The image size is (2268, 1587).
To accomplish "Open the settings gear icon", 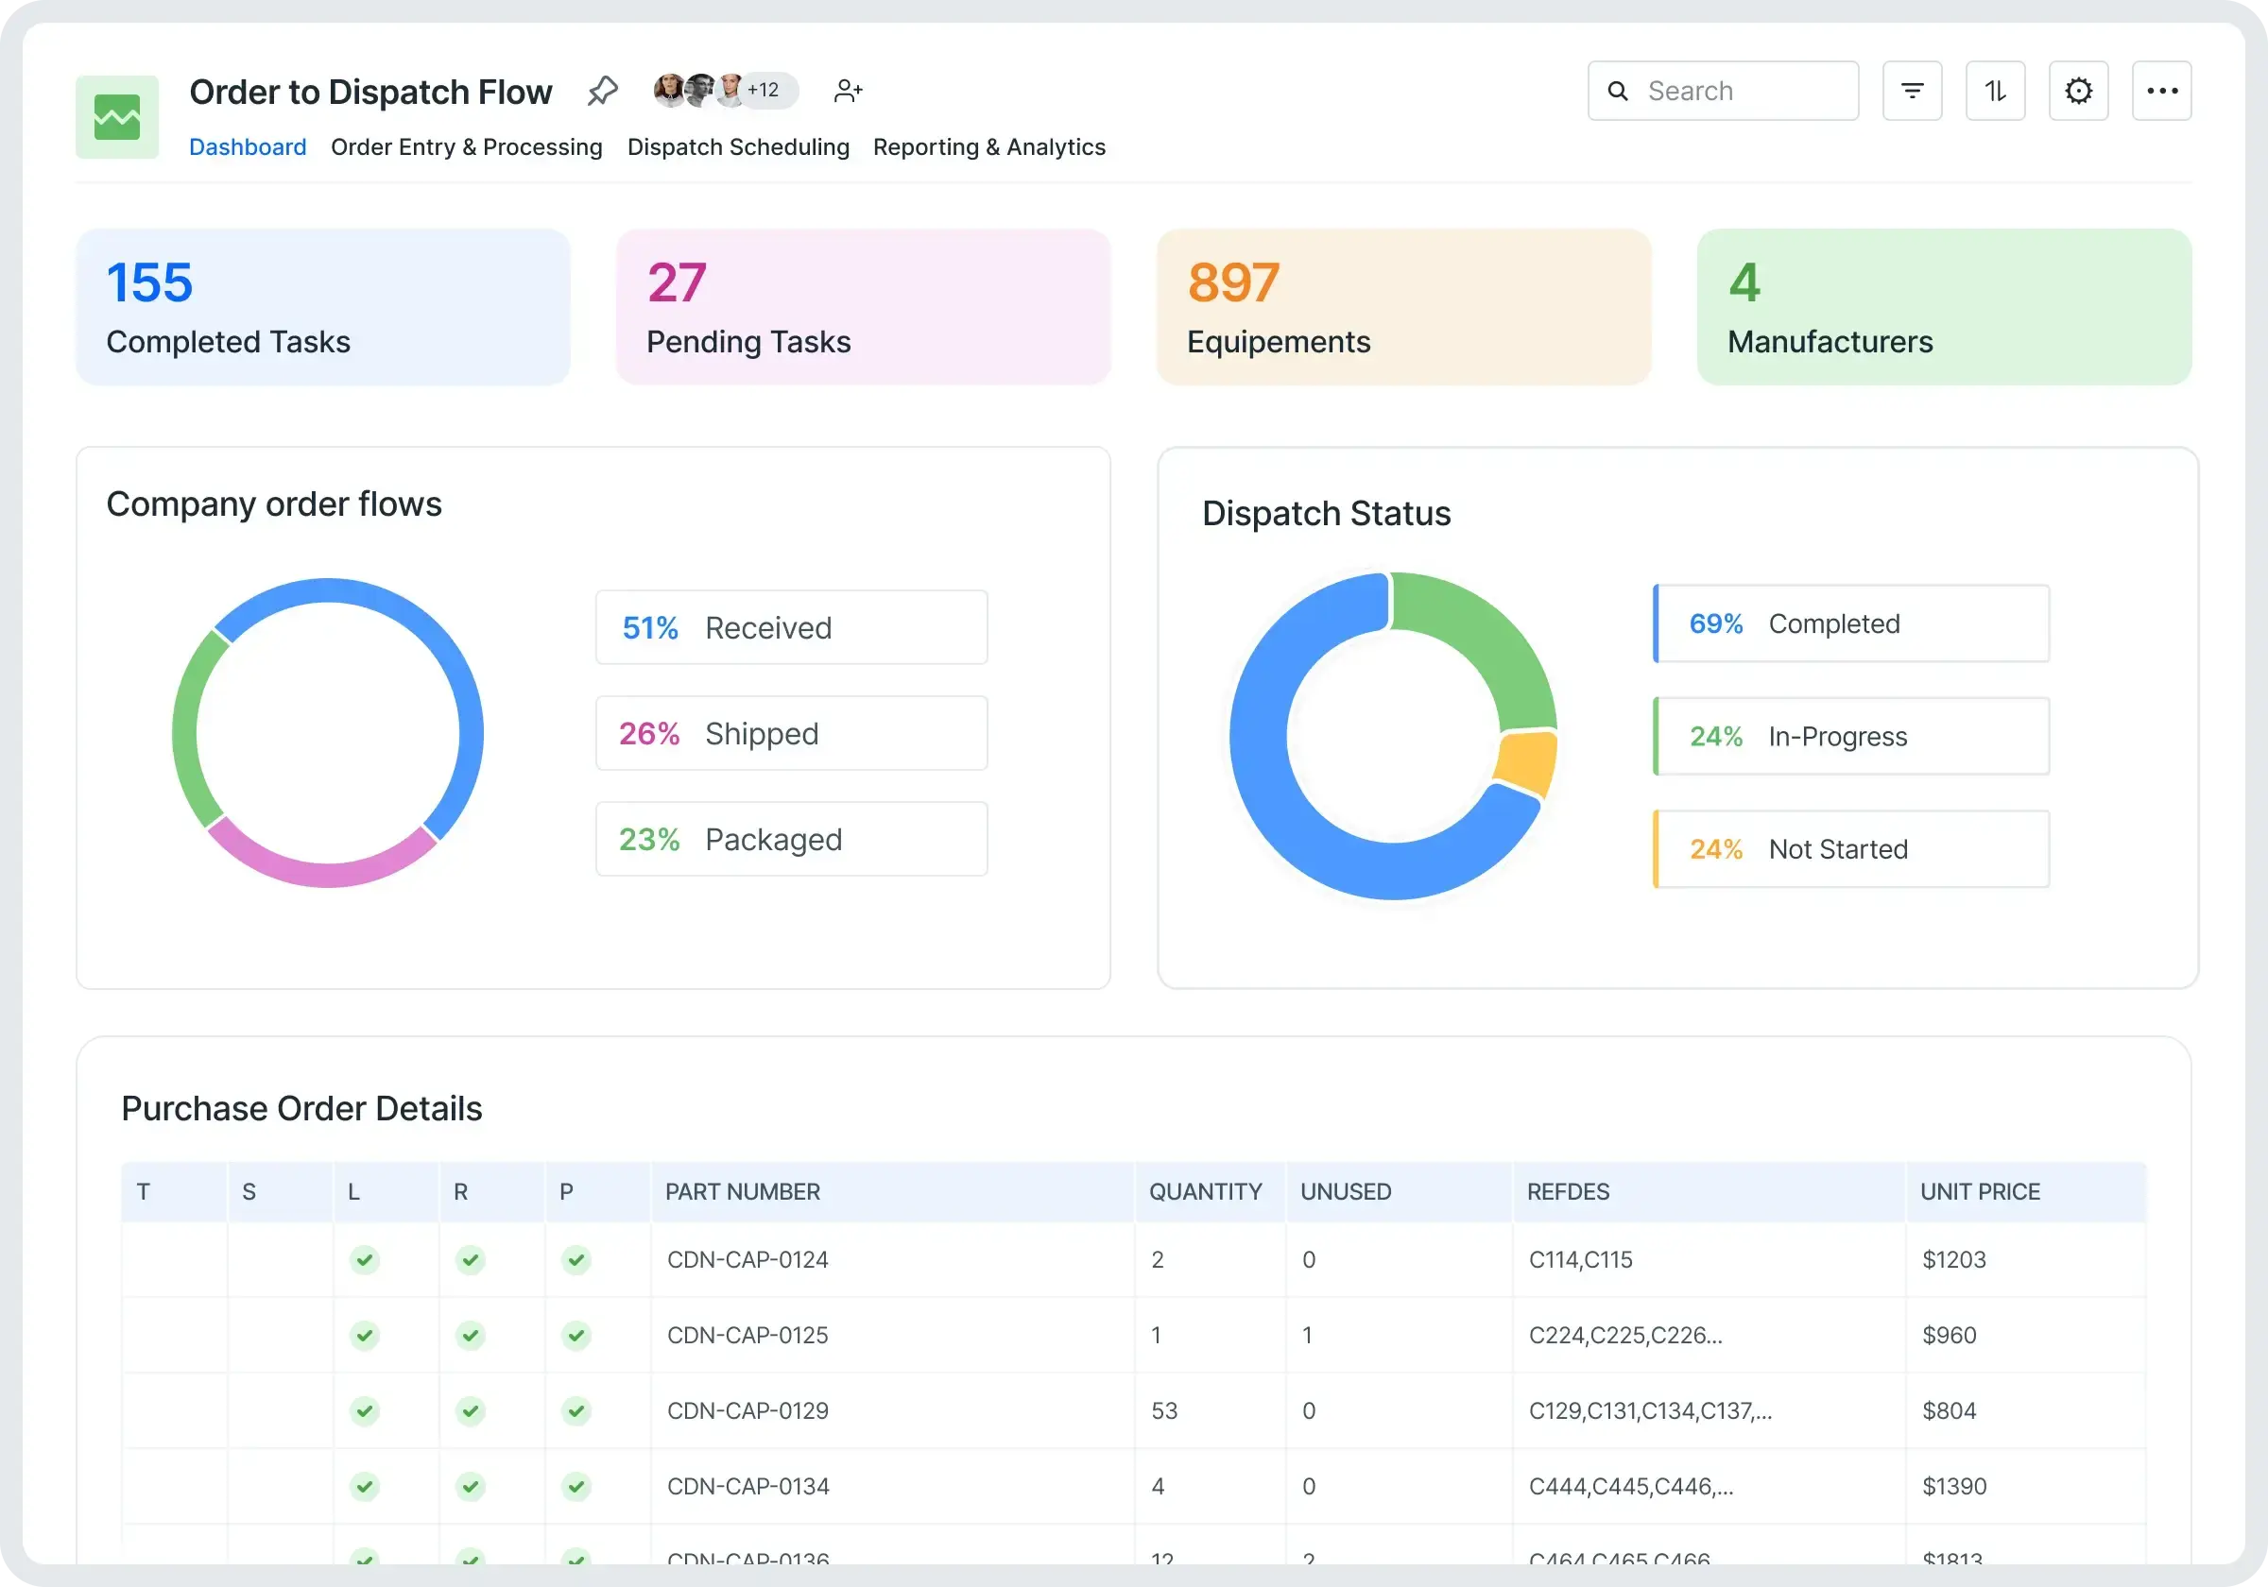I will 2077,91.
